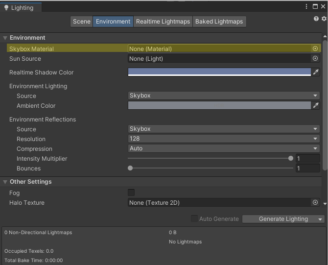Click the Environment Lighting label
The width and height of the screenshot is (328, 265).
point(38,86)
